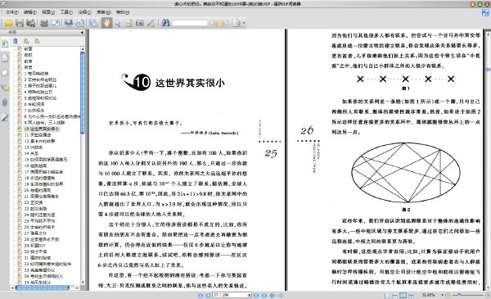Click the top-right corner blue toolbar icon
Screen dimensions: 491x299
point(485,13)
